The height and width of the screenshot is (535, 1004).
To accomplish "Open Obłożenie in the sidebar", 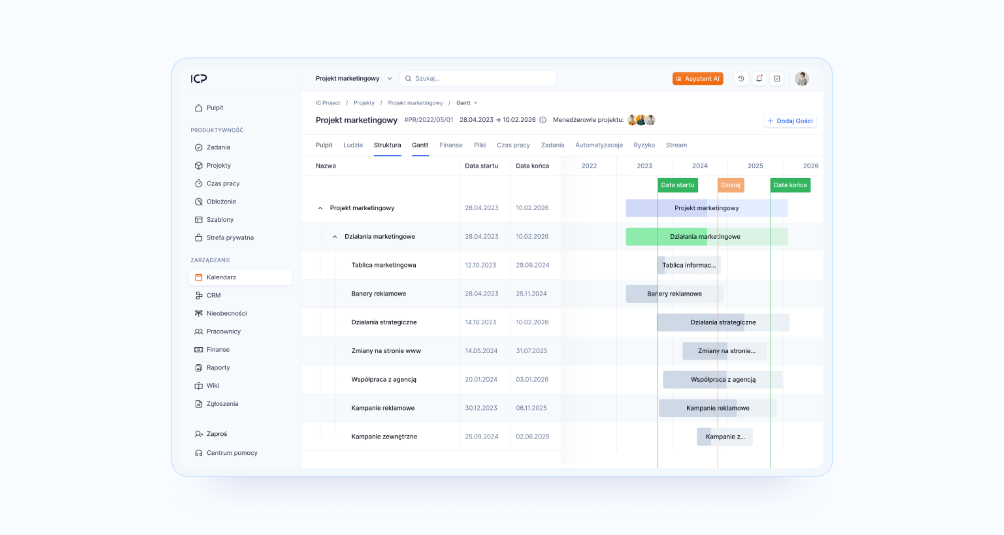I will [x=221, y=201].
